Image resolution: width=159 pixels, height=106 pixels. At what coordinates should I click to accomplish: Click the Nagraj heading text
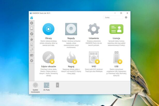(71, 66)
